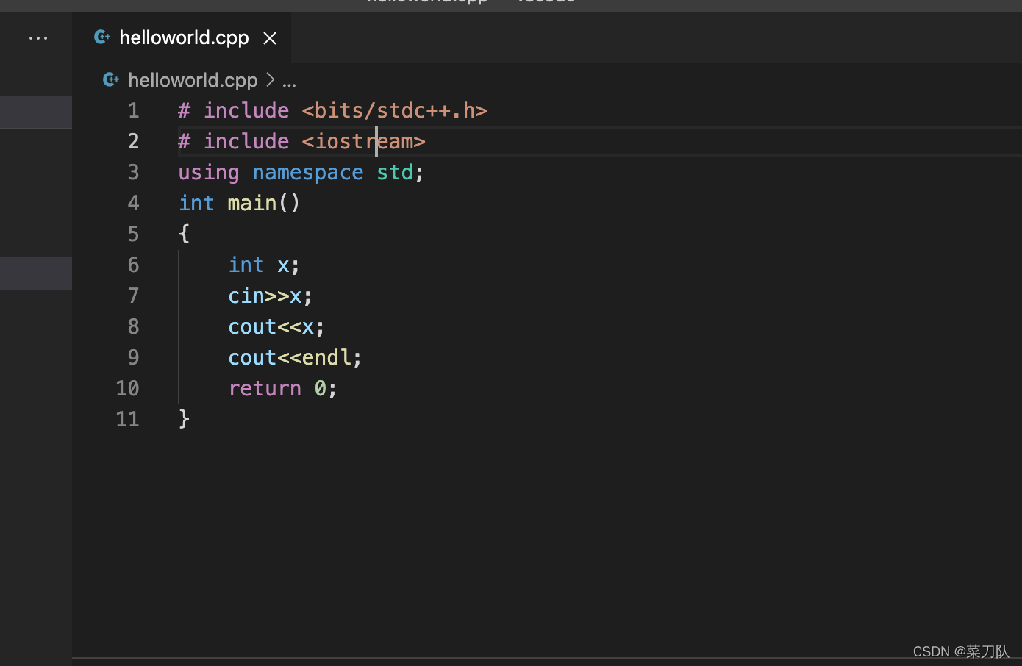Open helloworld.cpp in the breadcrumb path
Screen dimensions: 1022x666
pyautogui.click(x=193, y=80)
